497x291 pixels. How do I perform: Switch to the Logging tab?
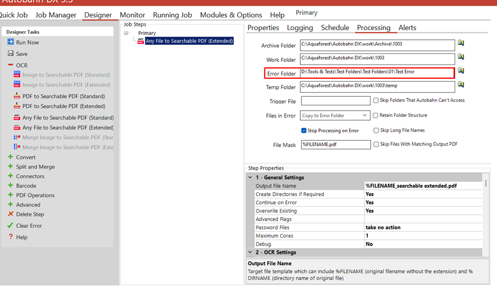point(300,28)
